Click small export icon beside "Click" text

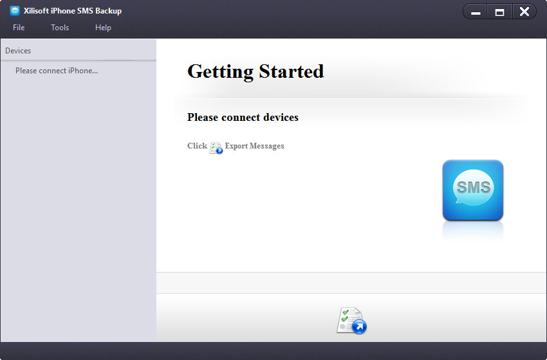216,148
